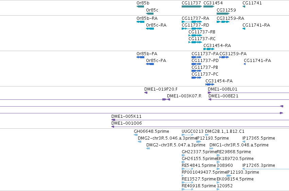Click the CG31454 gene label
This screenshot has height=191, width=289.
[x=213, y=3]
